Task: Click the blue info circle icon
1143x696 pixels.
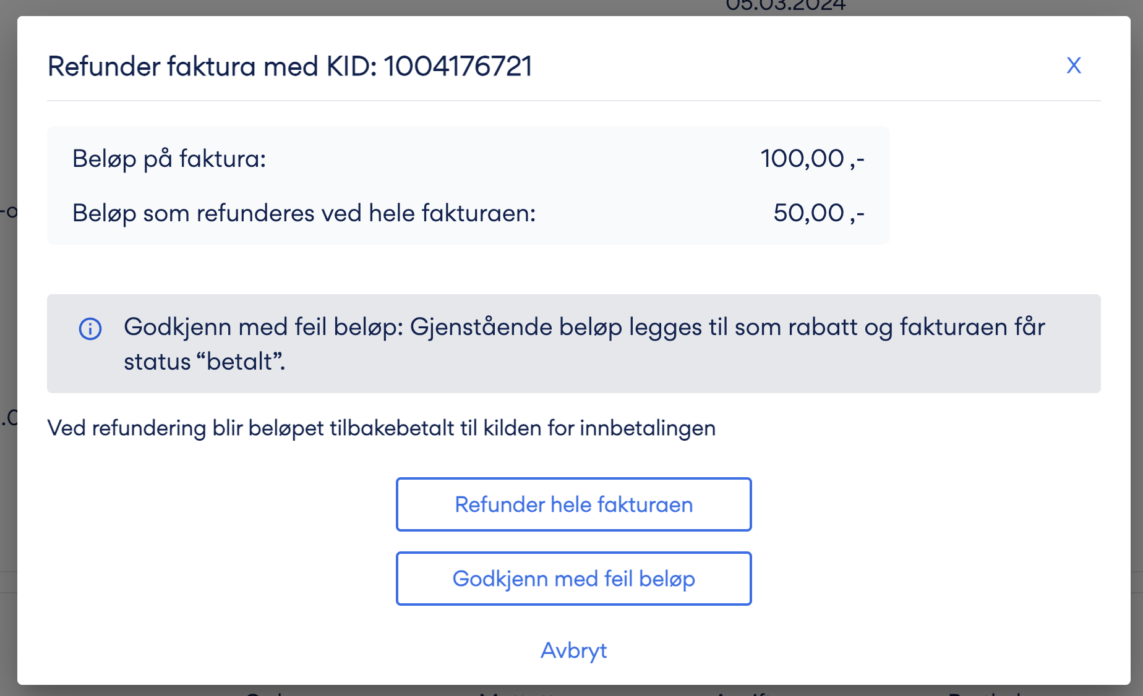Action: pyautogui.click(x=90, y=329)
